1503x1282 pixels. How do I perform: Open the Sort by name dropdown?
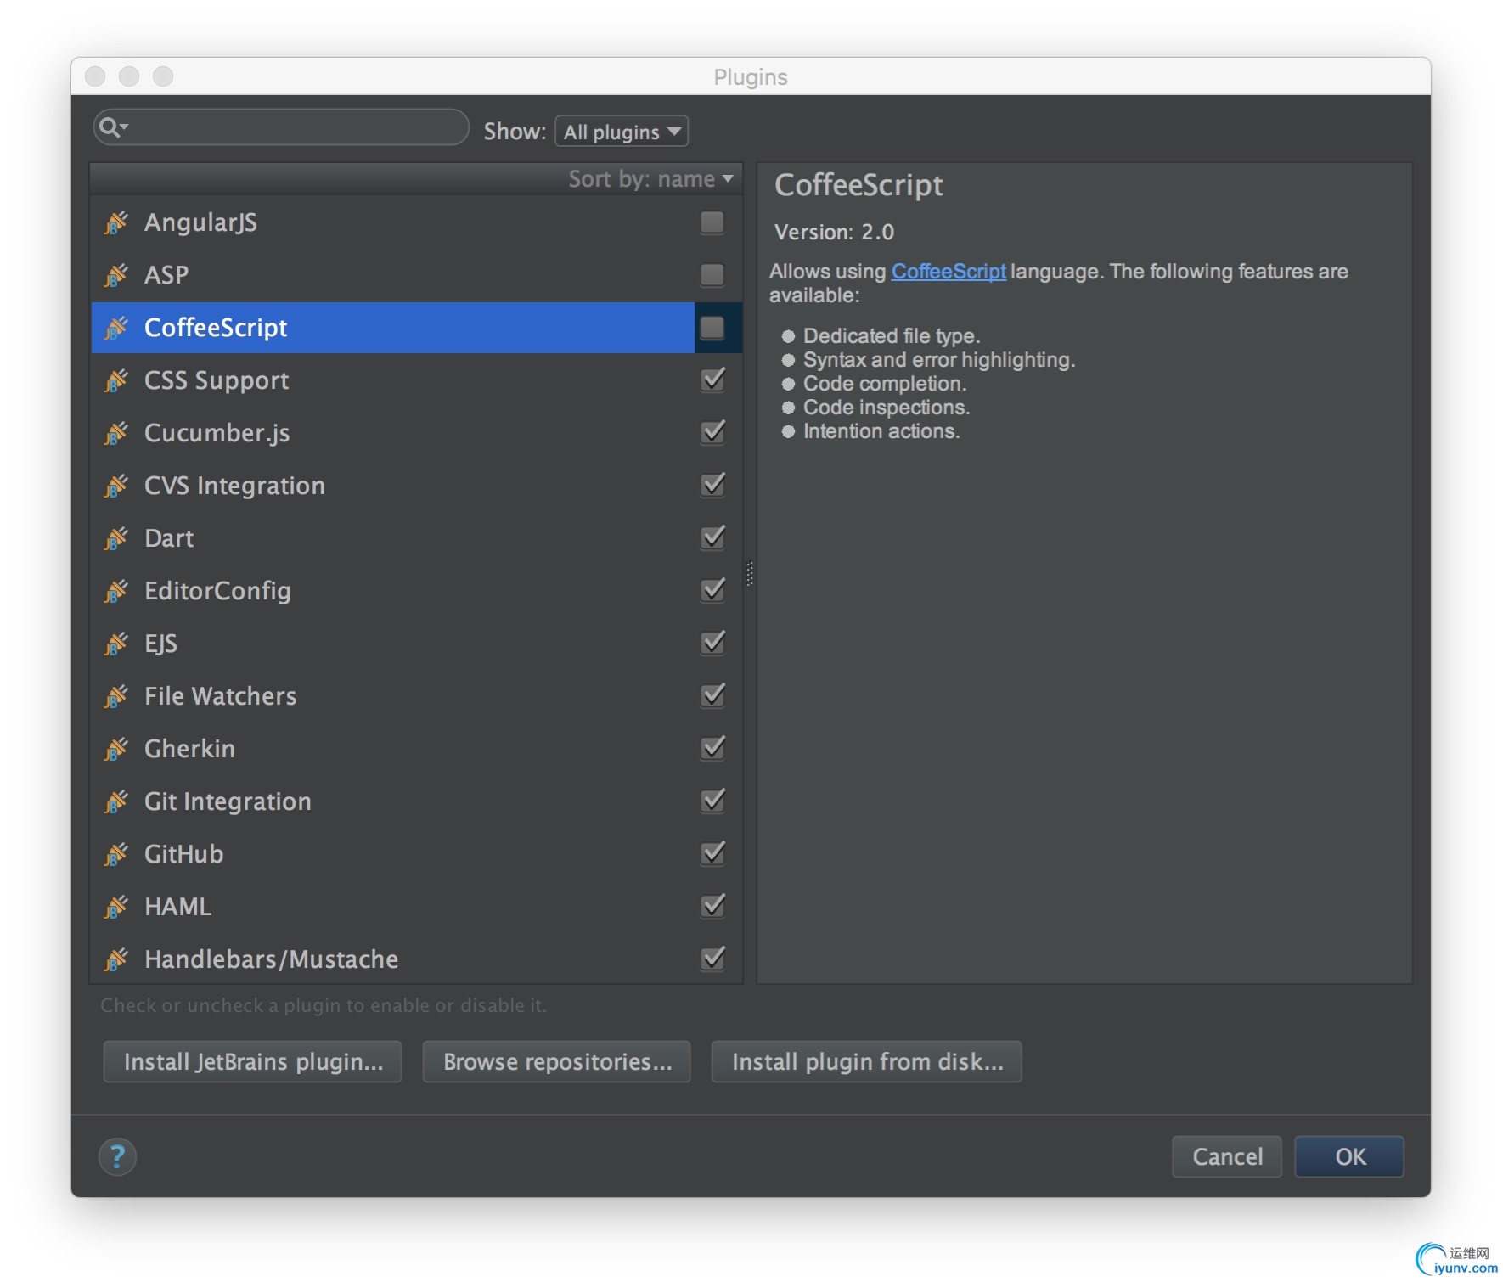pos(650,179)
